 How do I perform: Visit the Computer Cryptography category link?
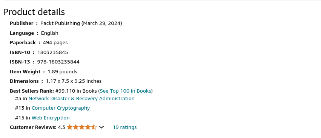(x=61, y=108)
